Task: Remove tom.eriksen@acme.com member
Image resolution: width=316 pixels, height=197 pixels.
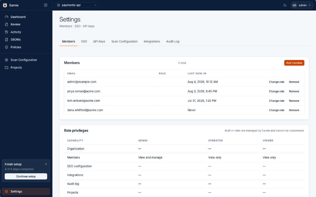Action: point(294,101)
